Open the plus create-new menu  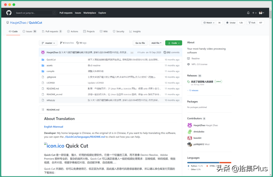(x=254, y=13)
